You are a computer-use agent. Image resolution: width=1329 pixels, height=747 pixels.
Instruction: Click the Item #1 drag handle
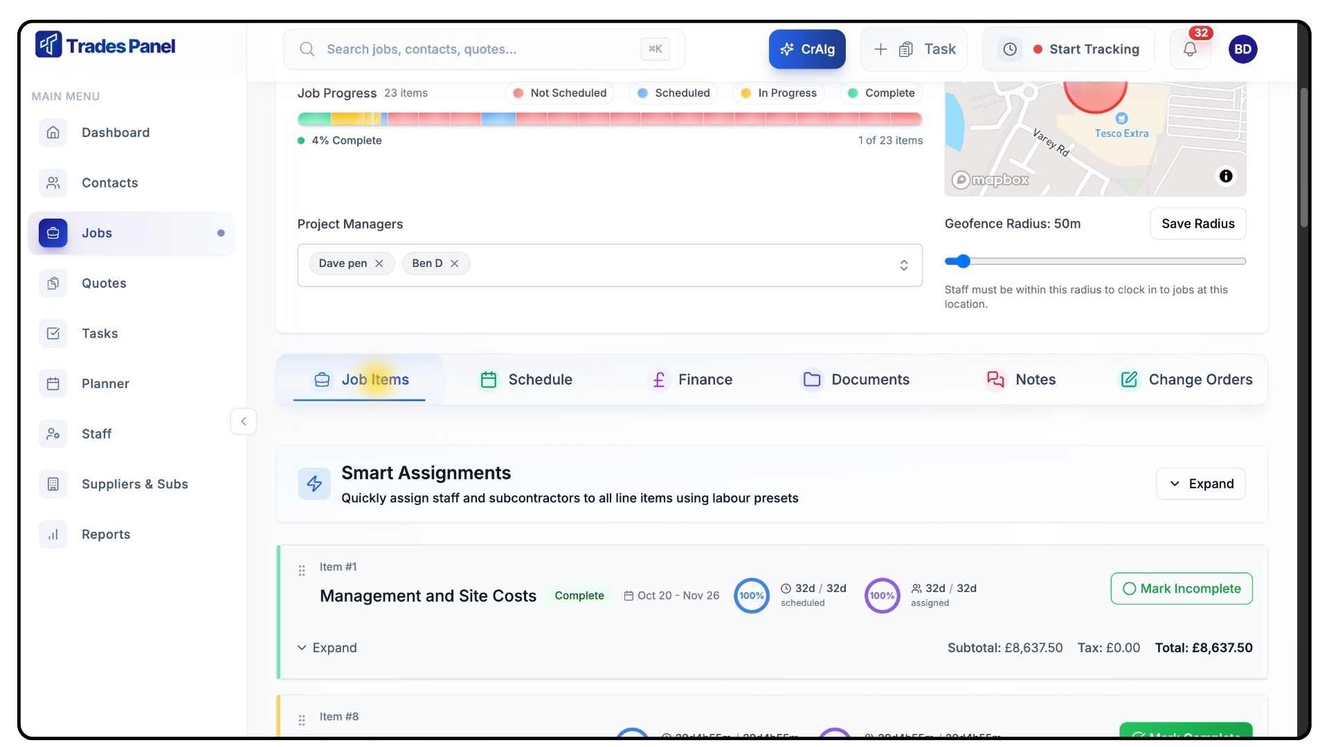click(x=302, y=571)
